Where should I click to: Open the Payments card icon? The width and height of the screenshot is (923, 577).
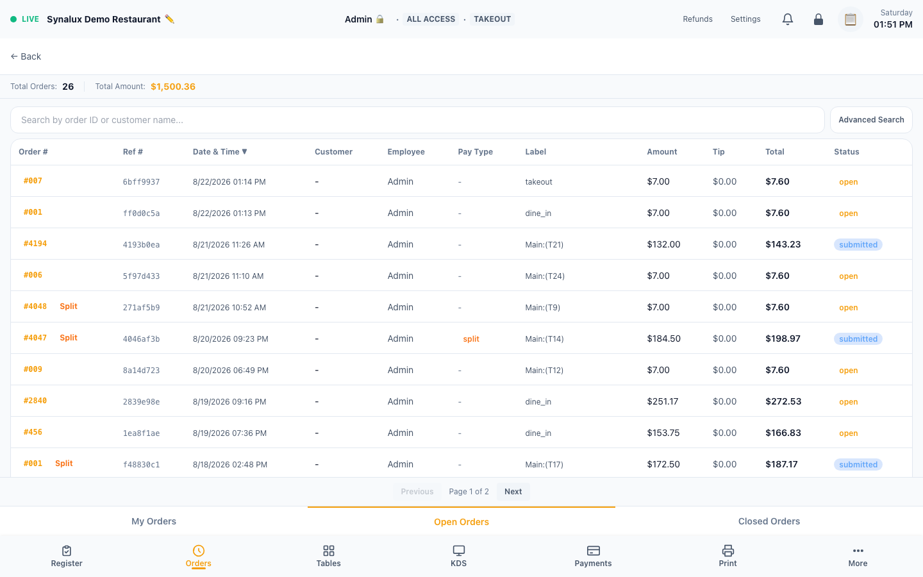point(594,551)
